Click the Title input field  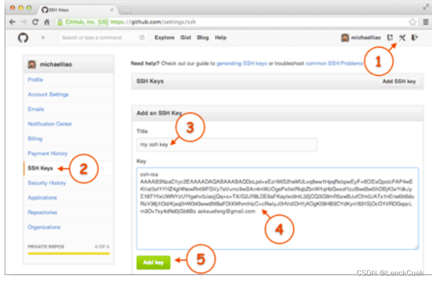[x=226, y=145]
